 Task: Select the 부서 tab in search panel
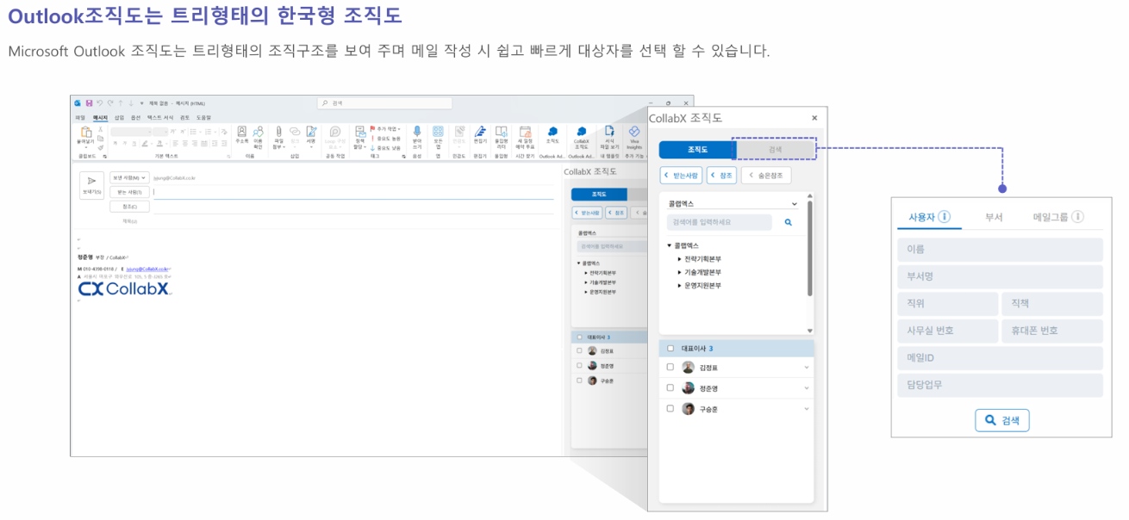coord(994,217)
